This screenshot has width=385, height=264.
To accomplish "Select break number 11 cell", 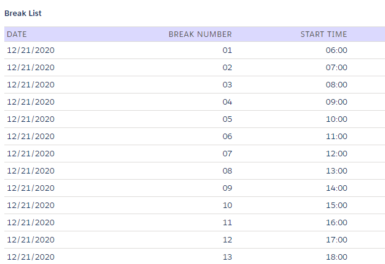I will coord(227,223).
